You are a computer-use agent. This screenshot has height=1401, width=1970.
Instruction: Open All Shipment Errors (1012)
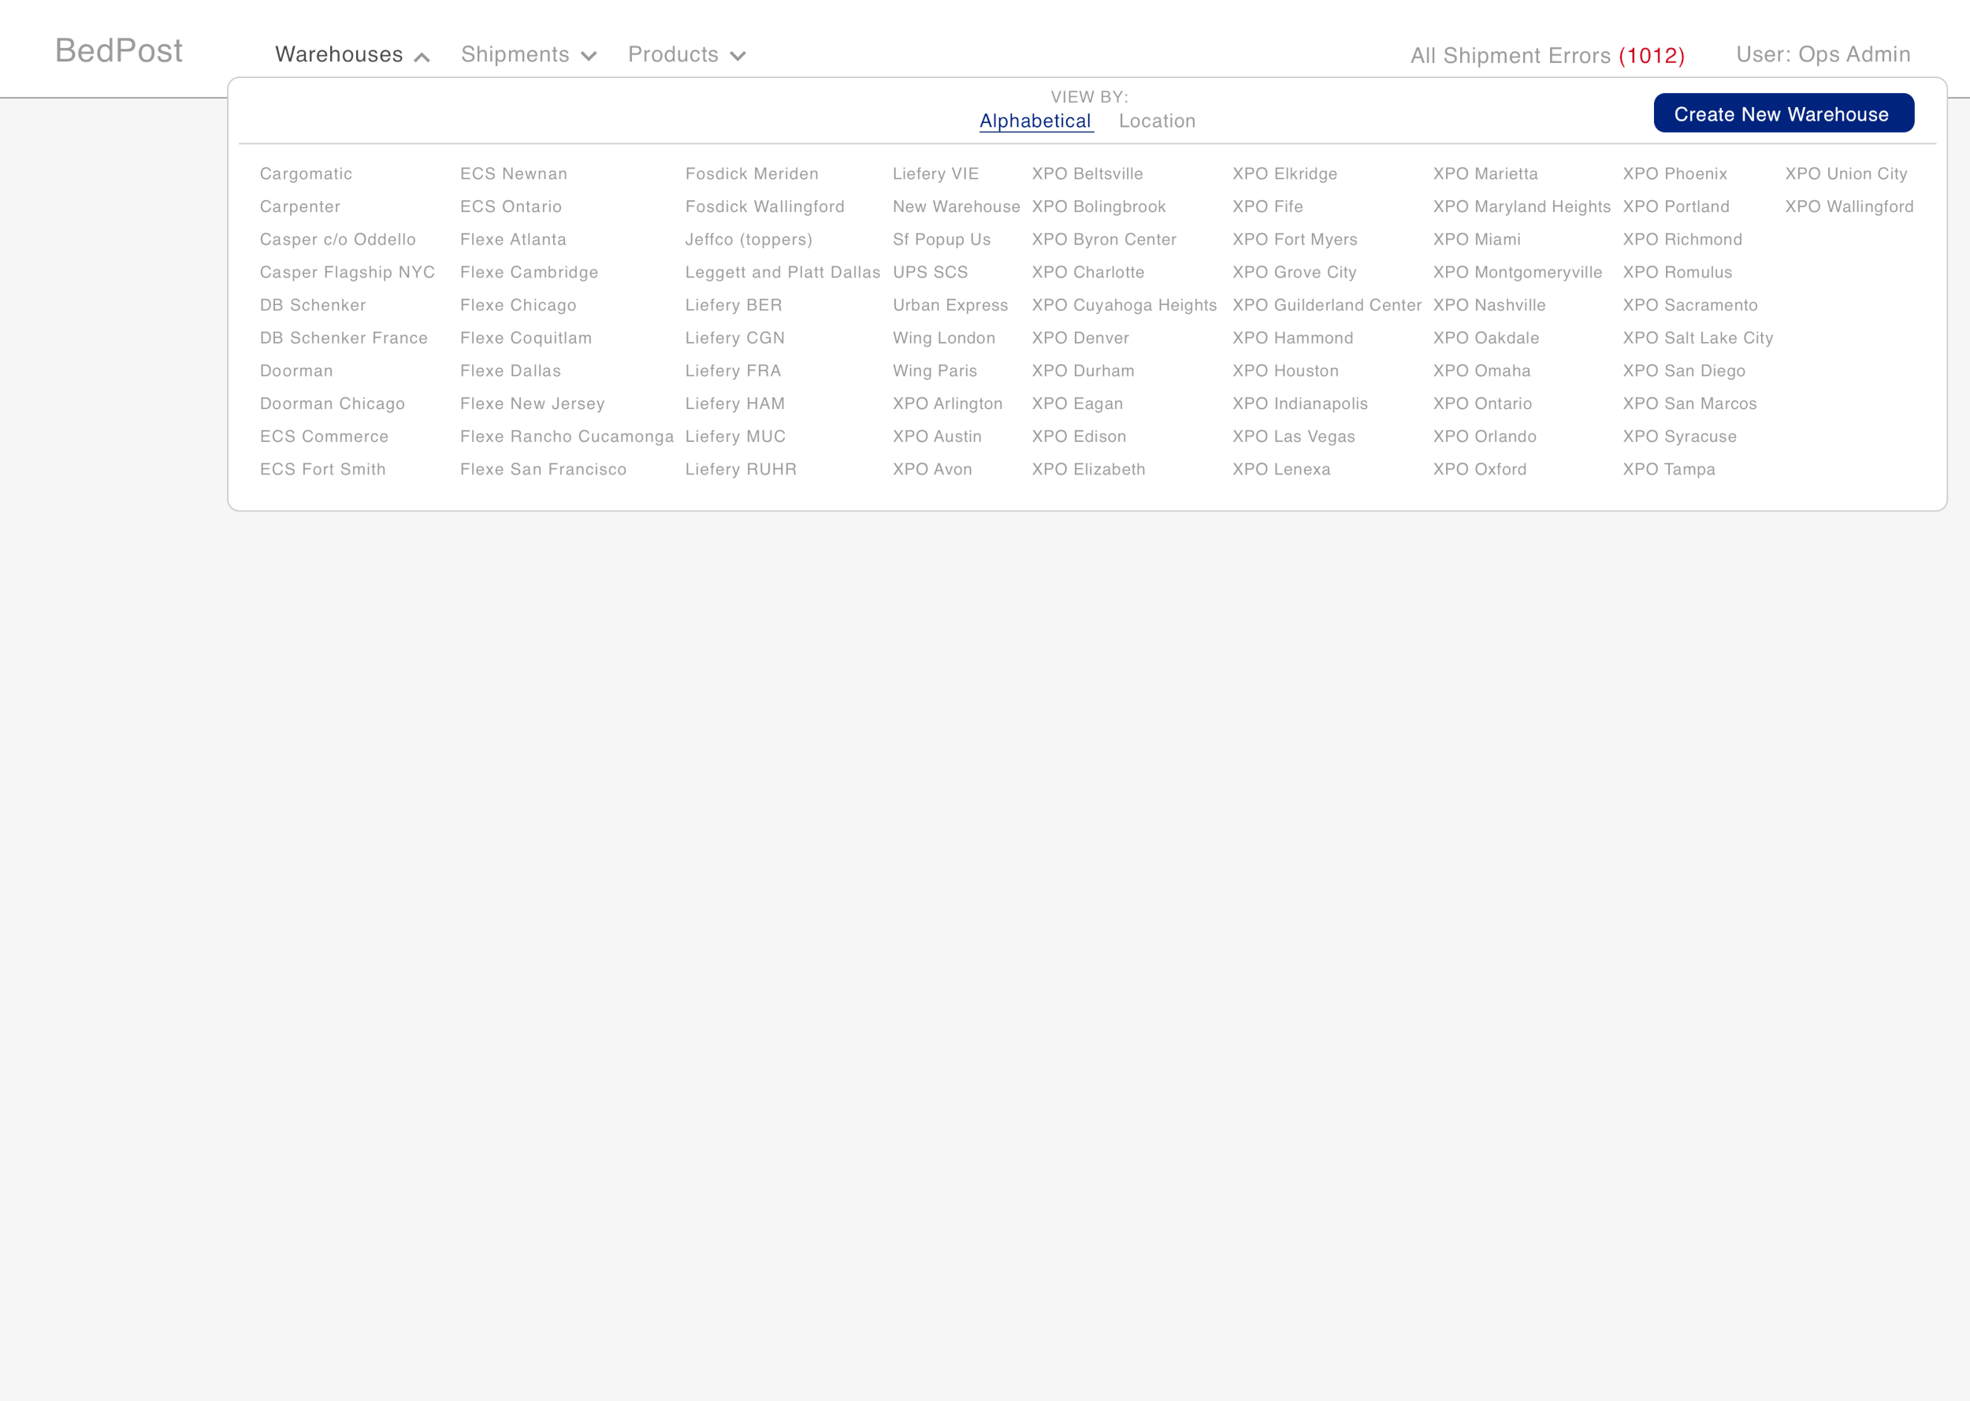(x=1548, y=56)
